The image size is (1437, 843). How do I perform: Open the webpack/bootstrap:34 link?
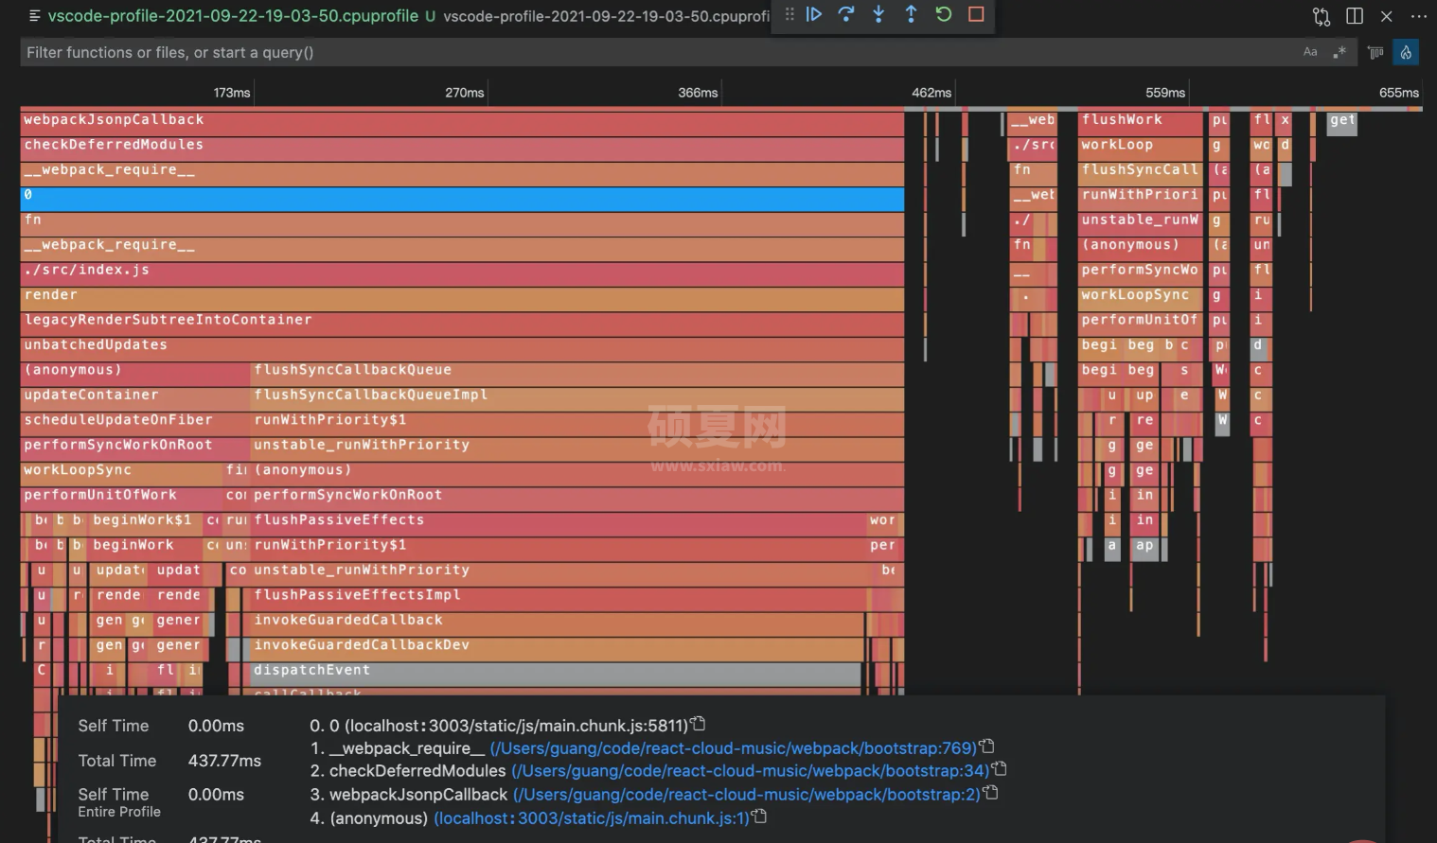[x=750, y=771]
